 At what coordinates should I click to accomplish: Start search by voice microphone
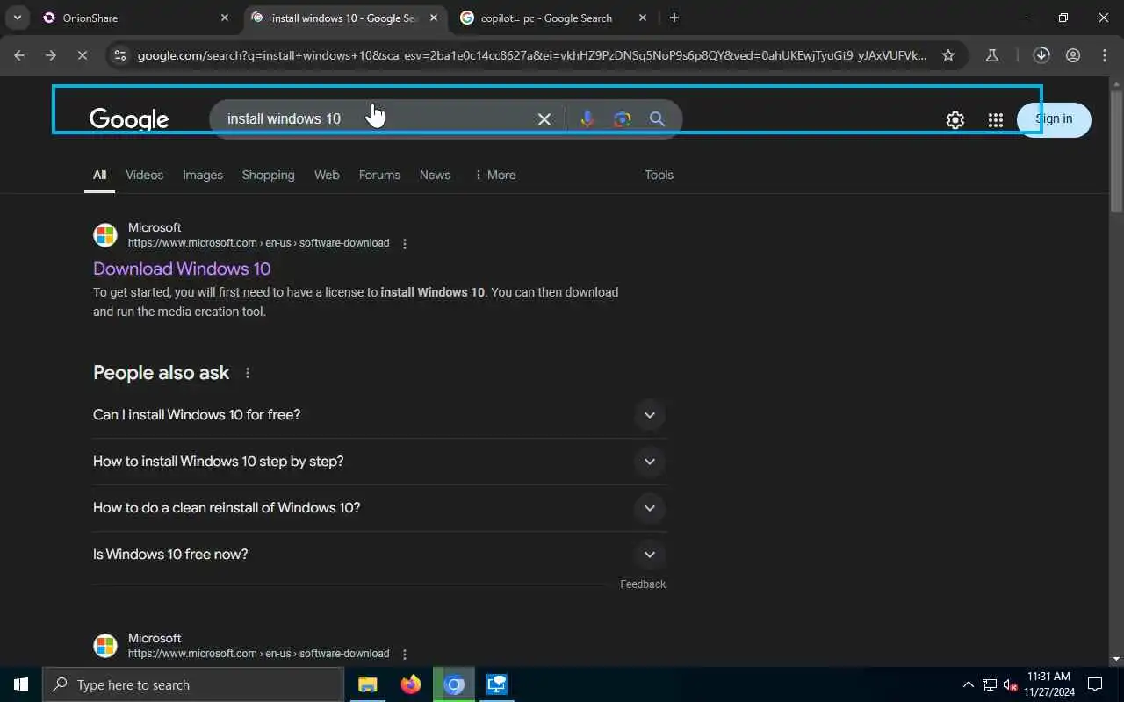tap(587, 119)
